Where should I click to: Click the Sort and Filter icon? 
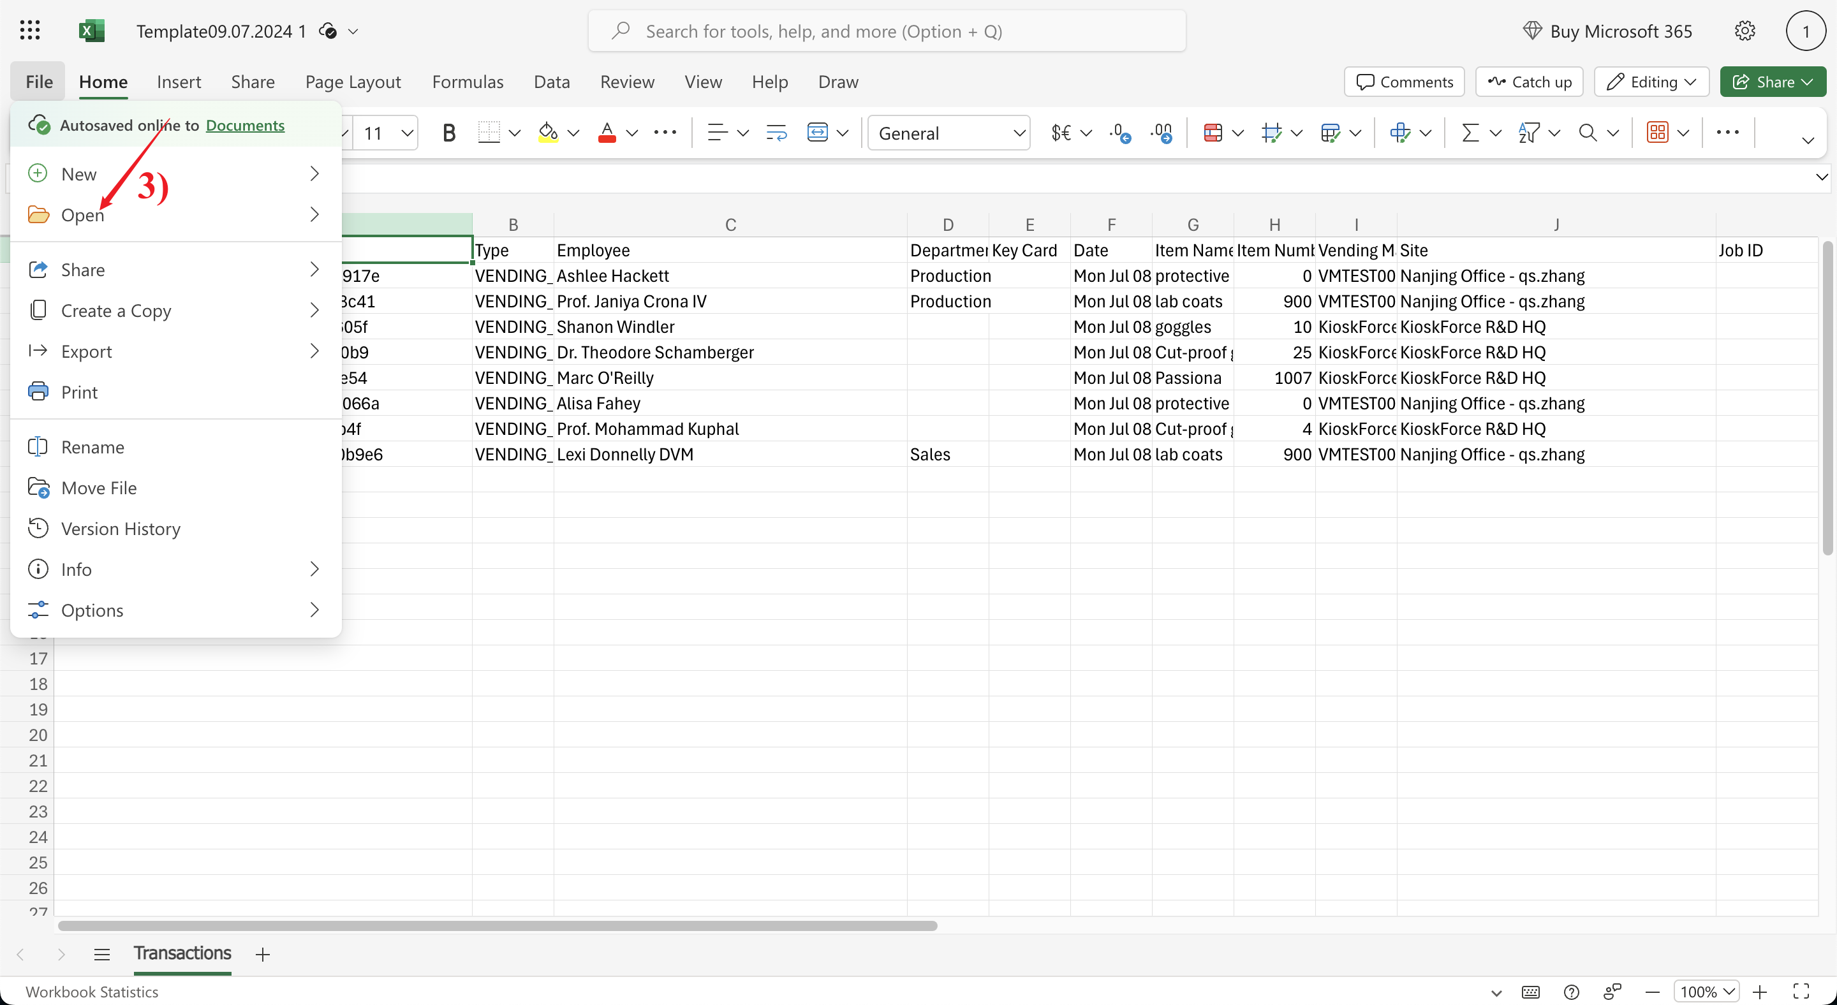(1529, 133)
